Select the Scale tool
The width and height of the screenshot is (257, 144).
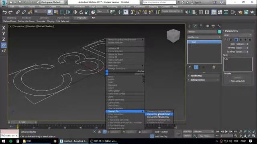[87, 12]
